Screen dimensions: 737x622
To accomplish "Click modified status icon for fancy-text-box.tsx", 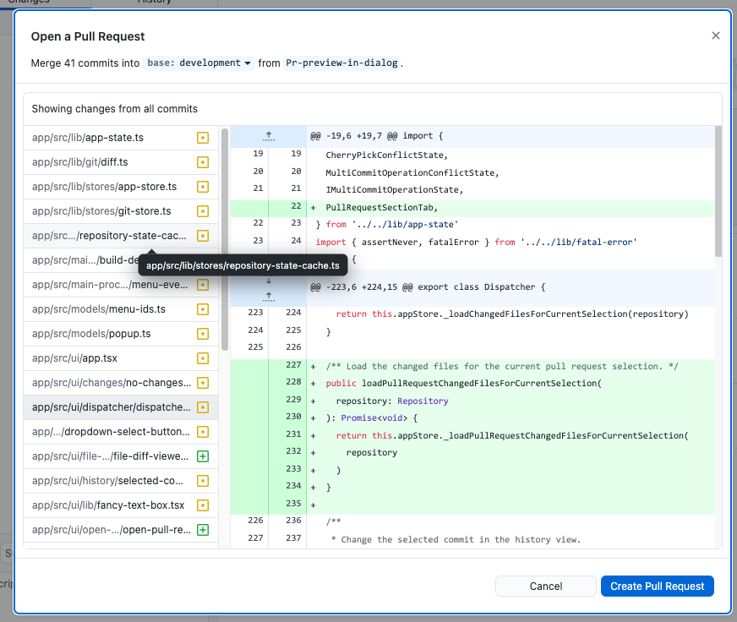I will coord(203,505).
